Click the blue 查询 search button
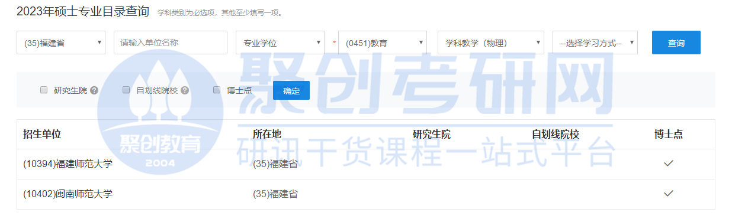Viewport: 732px width, 219px height. pos(676,43)
